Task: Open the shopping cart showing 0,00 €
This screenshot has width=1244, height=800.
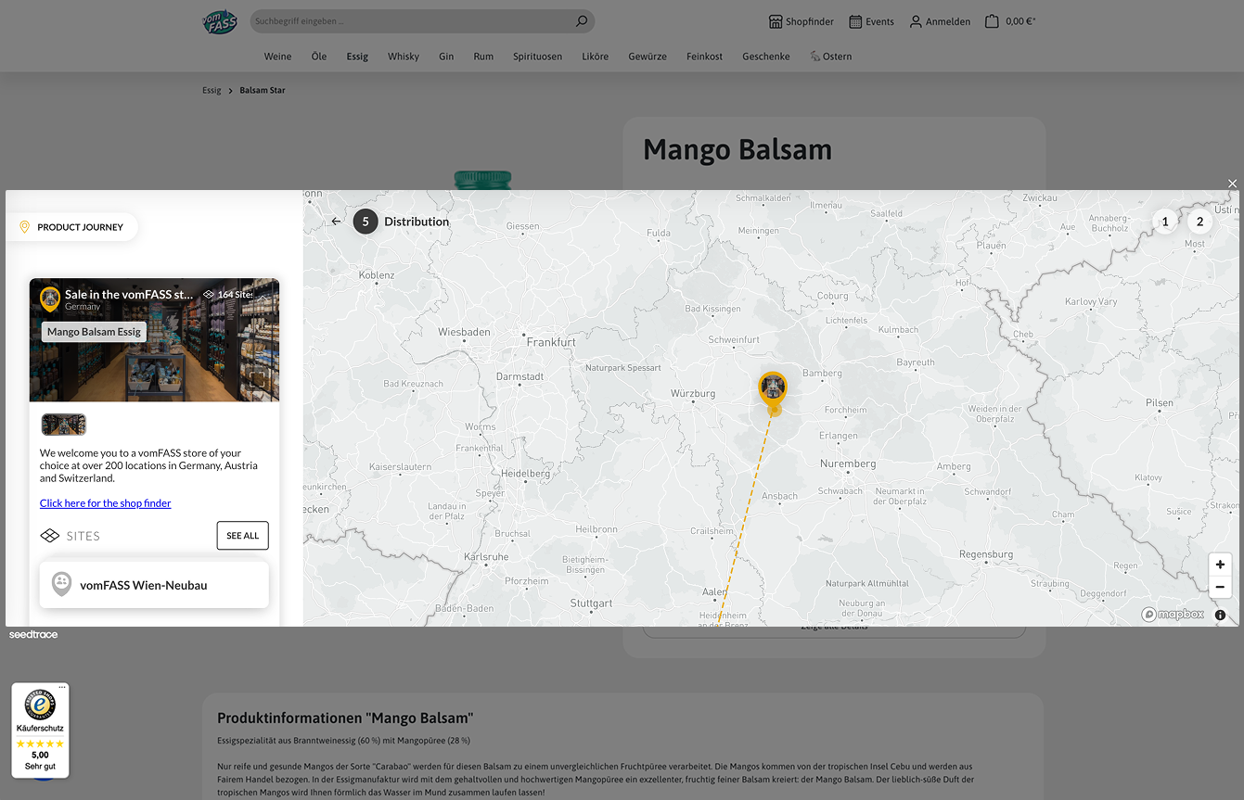Action: (1010, 21)
